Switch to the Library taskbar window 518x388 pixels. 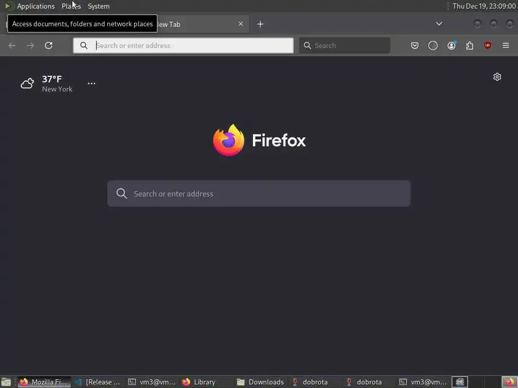point(199,382)
